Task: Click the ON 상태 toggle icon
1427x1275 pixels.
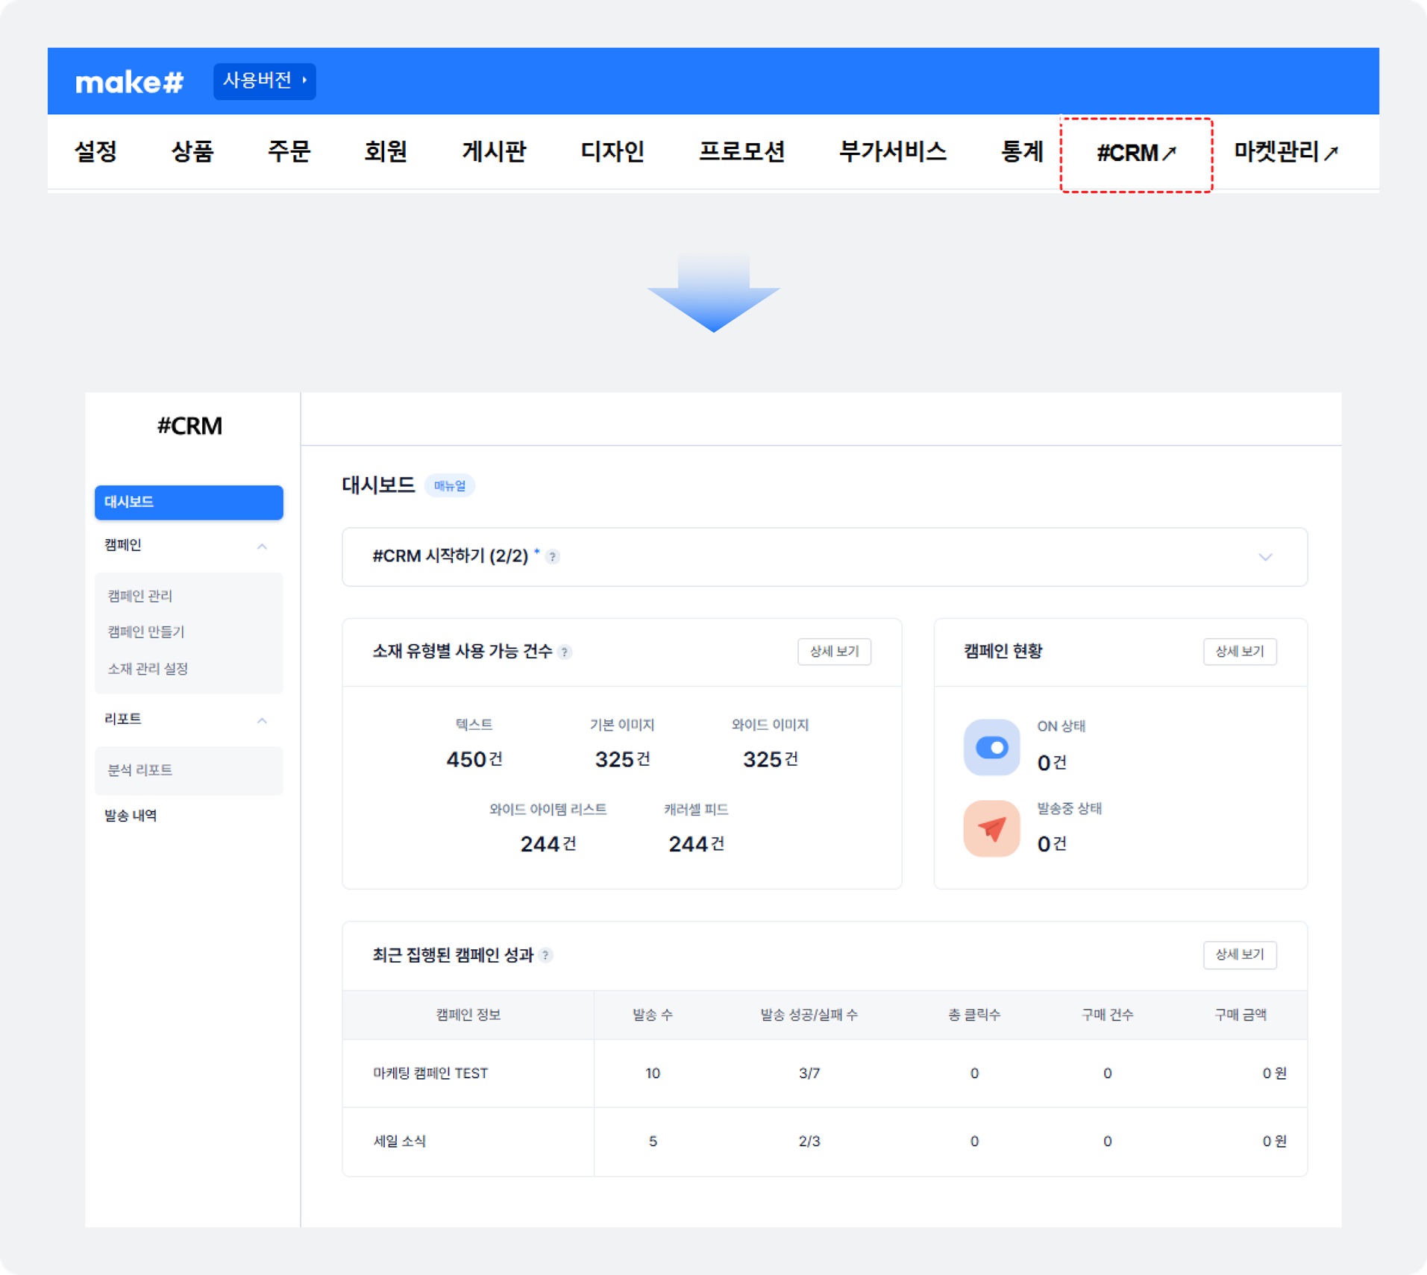Action: pyautogui.click(x=991, y=747)
